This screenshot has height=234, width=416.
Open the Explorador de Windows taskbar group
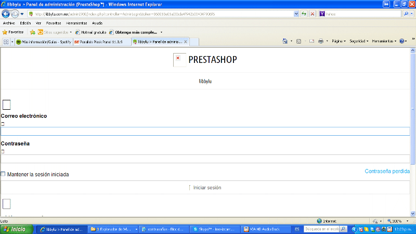pos(114,229)
